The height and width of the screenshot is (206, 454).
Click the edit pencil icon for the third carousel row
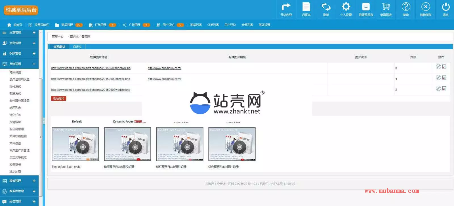click(438, 88)
